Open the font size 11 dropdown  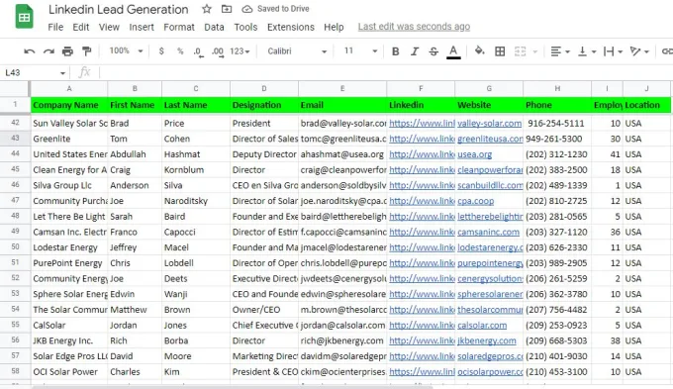click(360, 51)
